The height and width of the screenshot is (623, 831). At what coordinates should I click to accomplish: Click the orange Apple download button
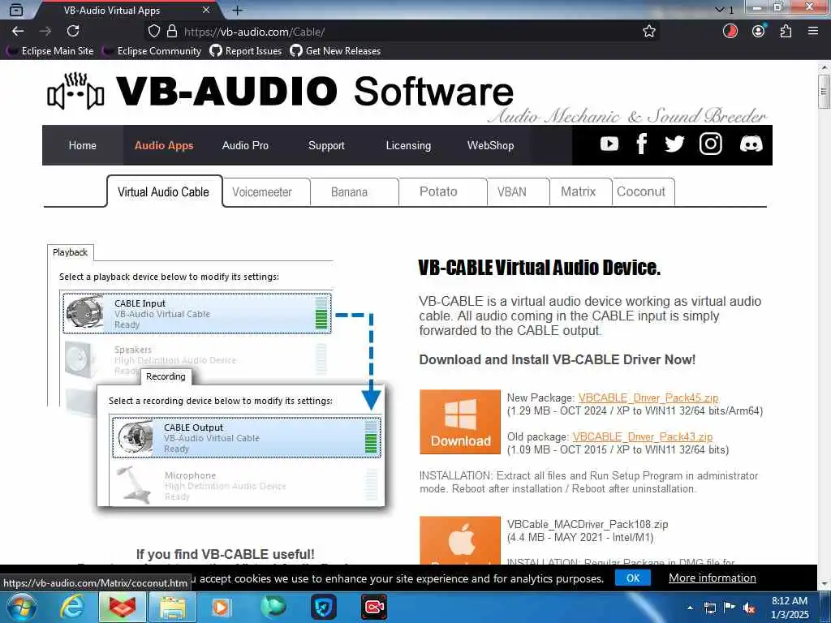(x=460, y=540)
